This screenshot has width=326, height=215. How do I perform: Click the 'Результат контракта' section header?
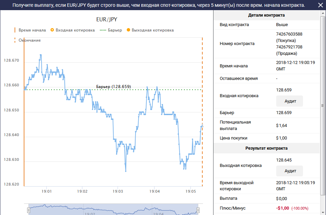click(266, 148)
